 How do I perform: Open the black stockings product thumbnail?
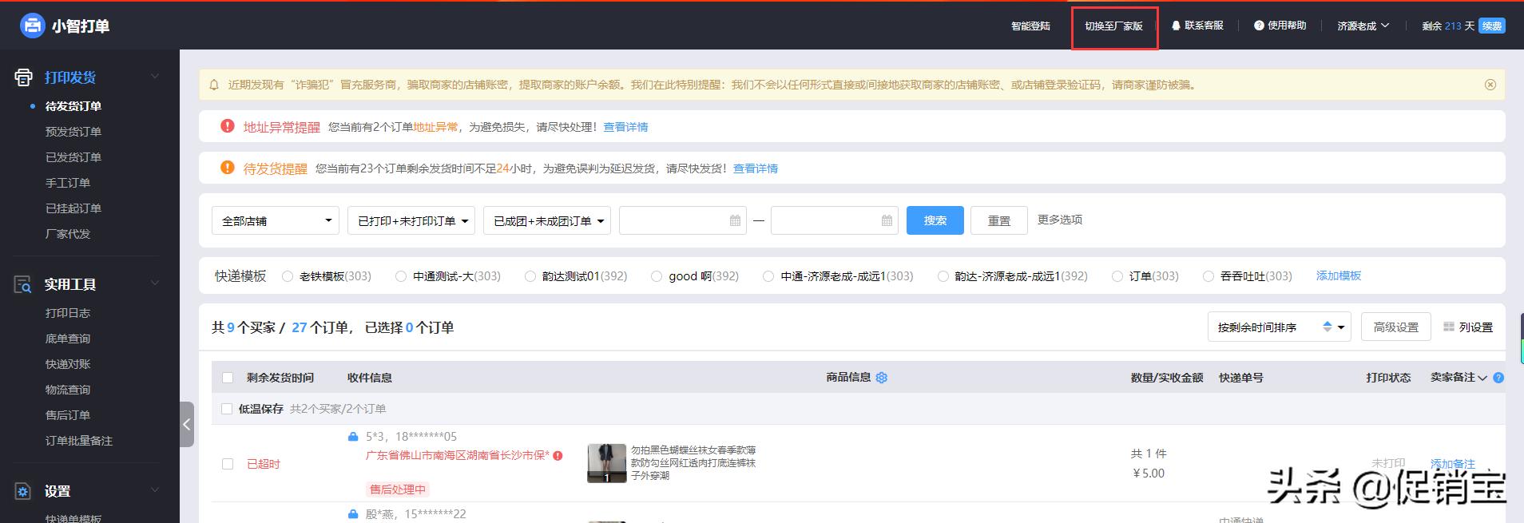pyautogui.click(x=607, y=463)
